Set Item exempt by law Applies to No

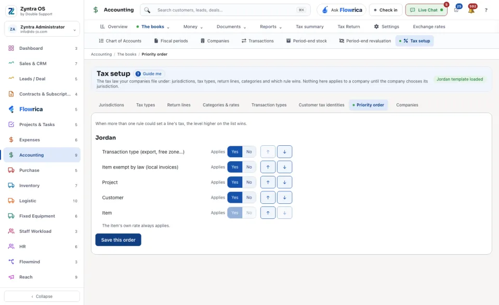point(249,167)
